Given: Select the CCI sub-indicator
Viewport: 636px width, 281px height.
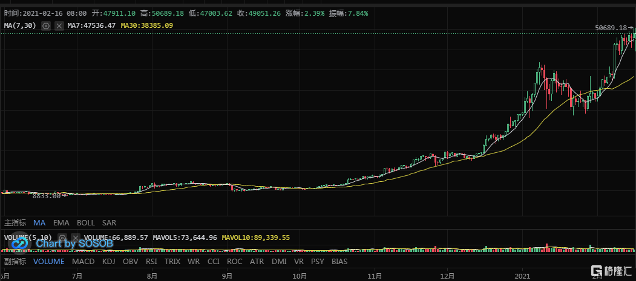Looking at the screenshot, I should [213, 262].
